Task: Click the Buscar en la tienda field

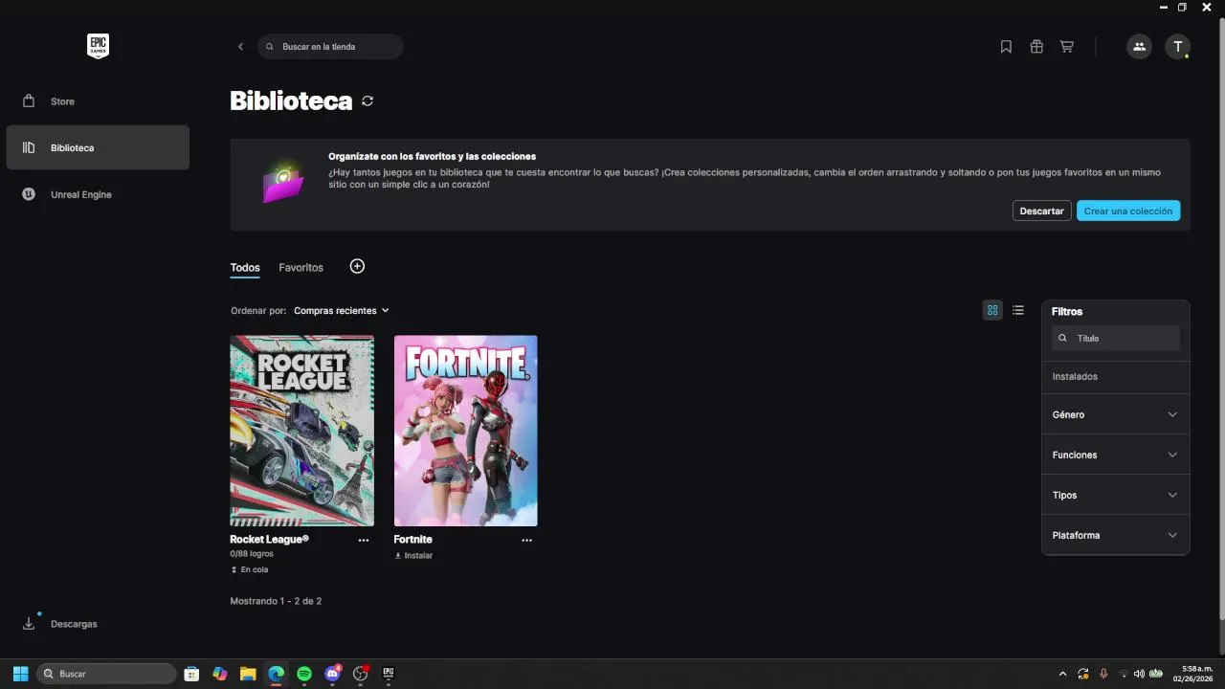Action: tap(330, 46)
